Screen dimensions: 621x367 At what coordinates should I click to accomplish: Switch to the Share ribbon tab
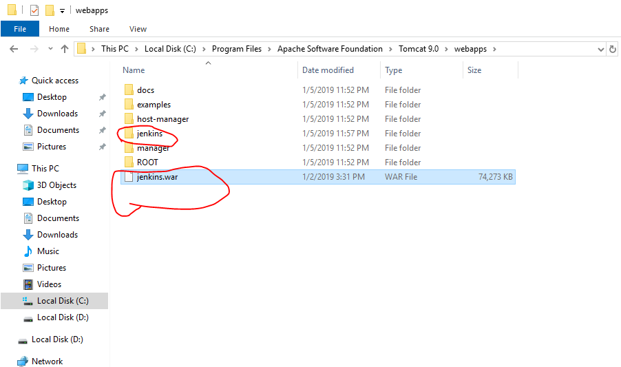99,29
